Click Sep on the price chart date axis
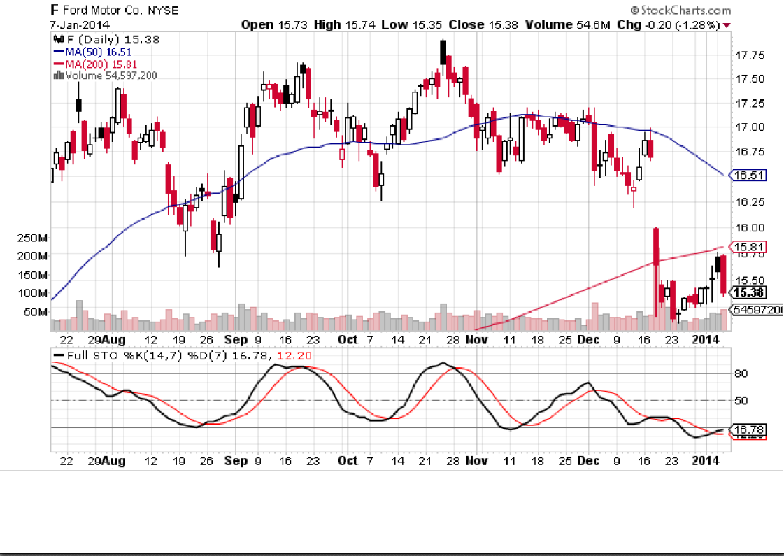Screen dimensions: 784x556 coord(236,340)
